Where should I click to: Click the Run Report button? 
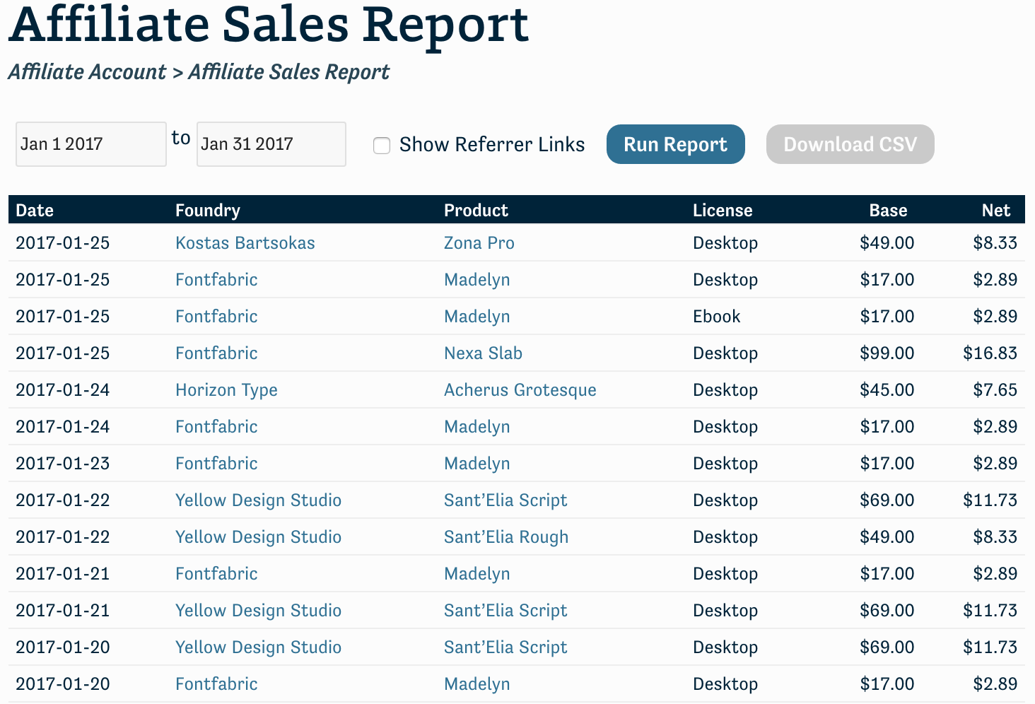[675, 144]
